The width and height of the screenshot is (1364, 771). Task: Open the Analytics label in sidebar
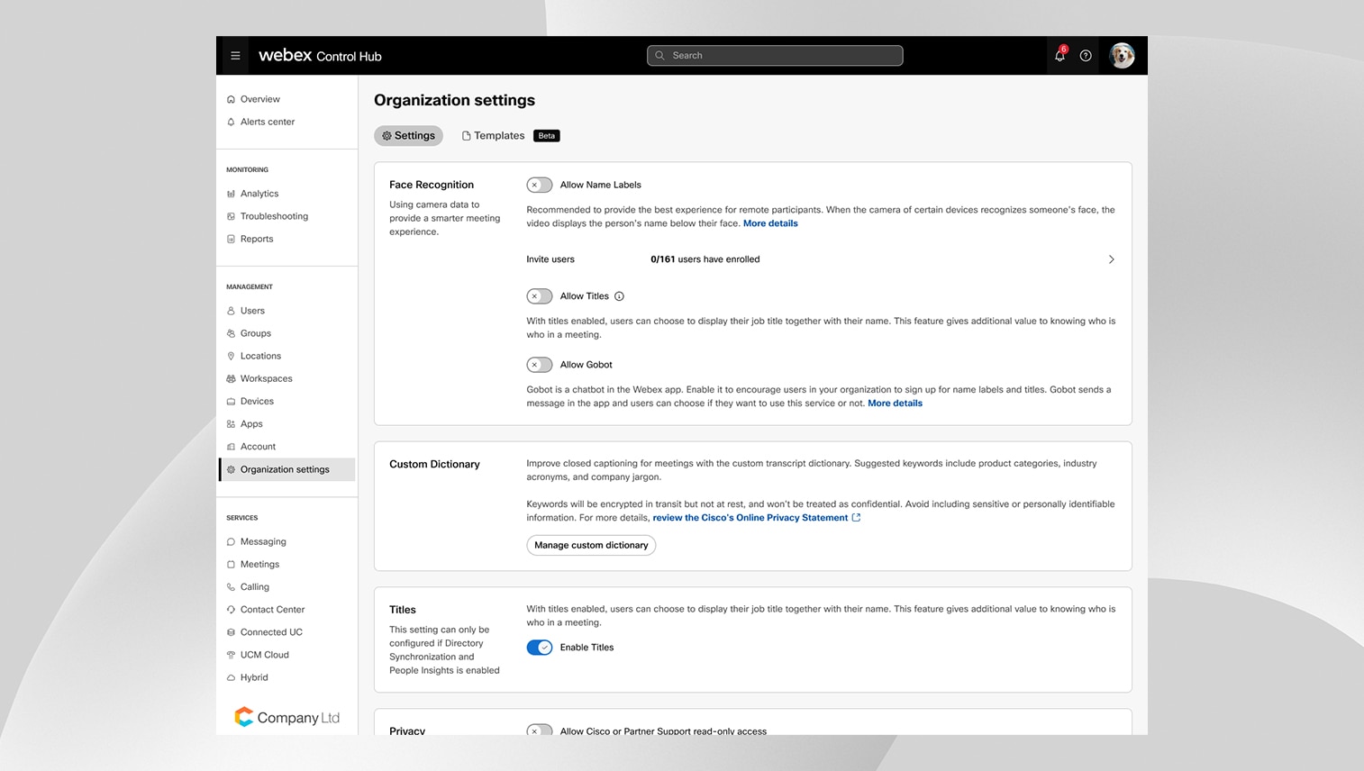click(259, 194)
